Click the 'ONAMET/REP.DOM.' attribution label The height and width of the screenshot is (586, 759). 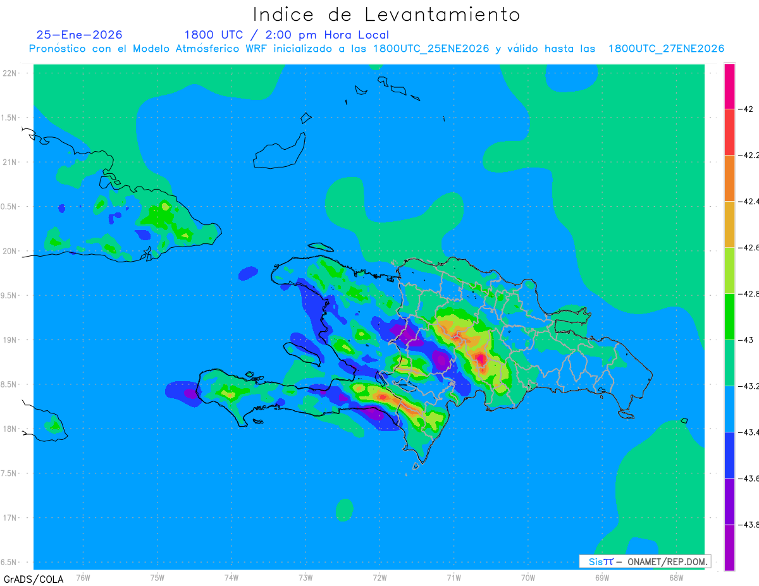pyautogui.click(x=667, y=561)
